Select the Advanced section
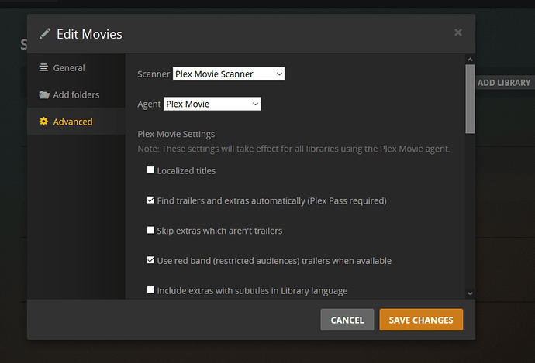The image size is (535, 363). point(76,122)
